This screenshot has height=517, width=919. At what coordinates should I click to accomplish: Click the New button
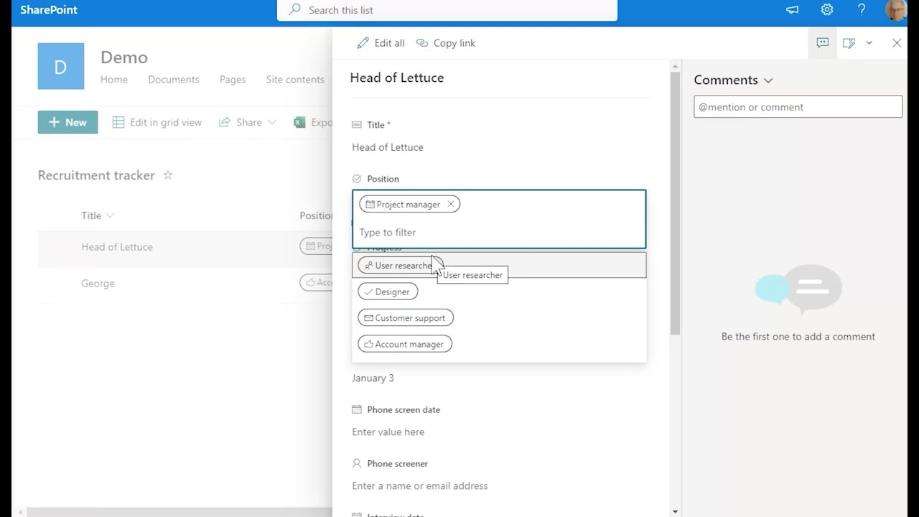[x=67, y=122]
